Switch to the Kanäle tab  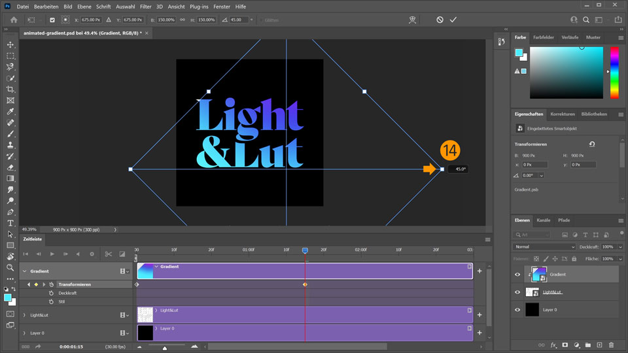pos(543,220)
